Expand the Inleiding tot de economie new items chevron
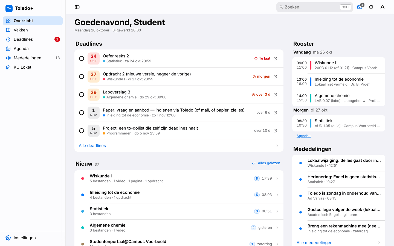The width and height of the screenshot is (394, 246). pos(277,195)
